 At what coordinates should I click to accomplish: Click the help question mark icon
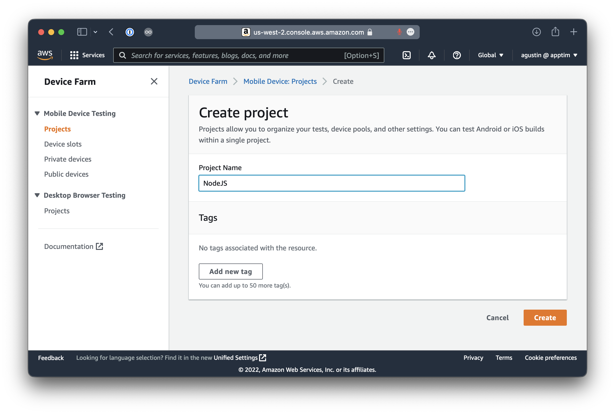coord(457,55)
